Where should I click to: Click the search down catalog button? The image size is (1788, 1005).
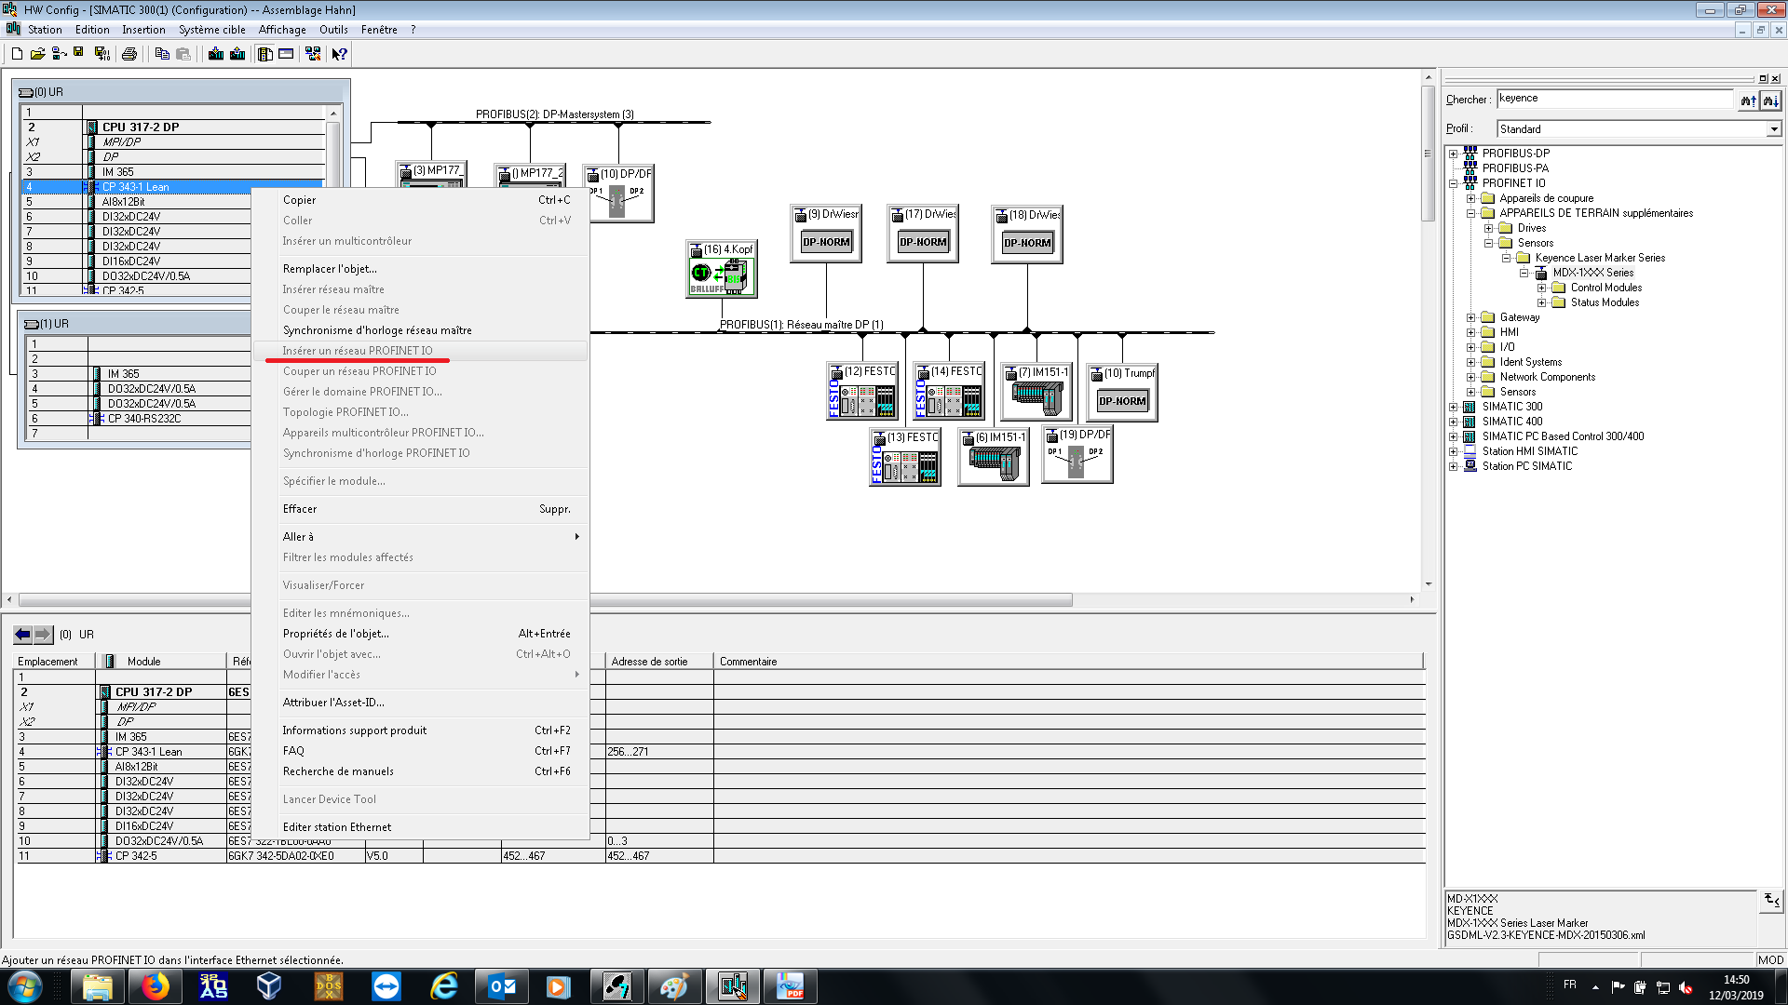tap(1770, 100)
